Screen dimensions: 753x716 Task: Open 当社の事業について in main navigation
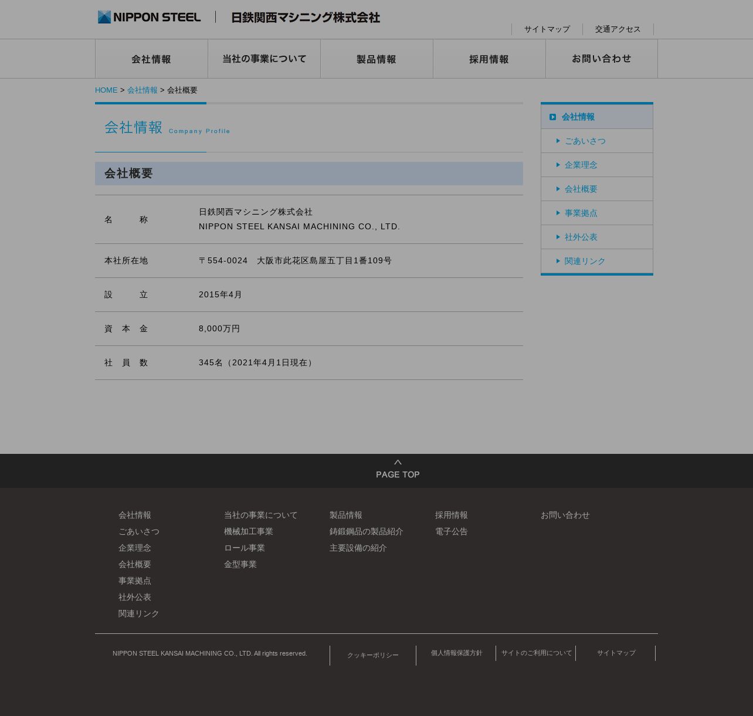(x=264, y=59)
